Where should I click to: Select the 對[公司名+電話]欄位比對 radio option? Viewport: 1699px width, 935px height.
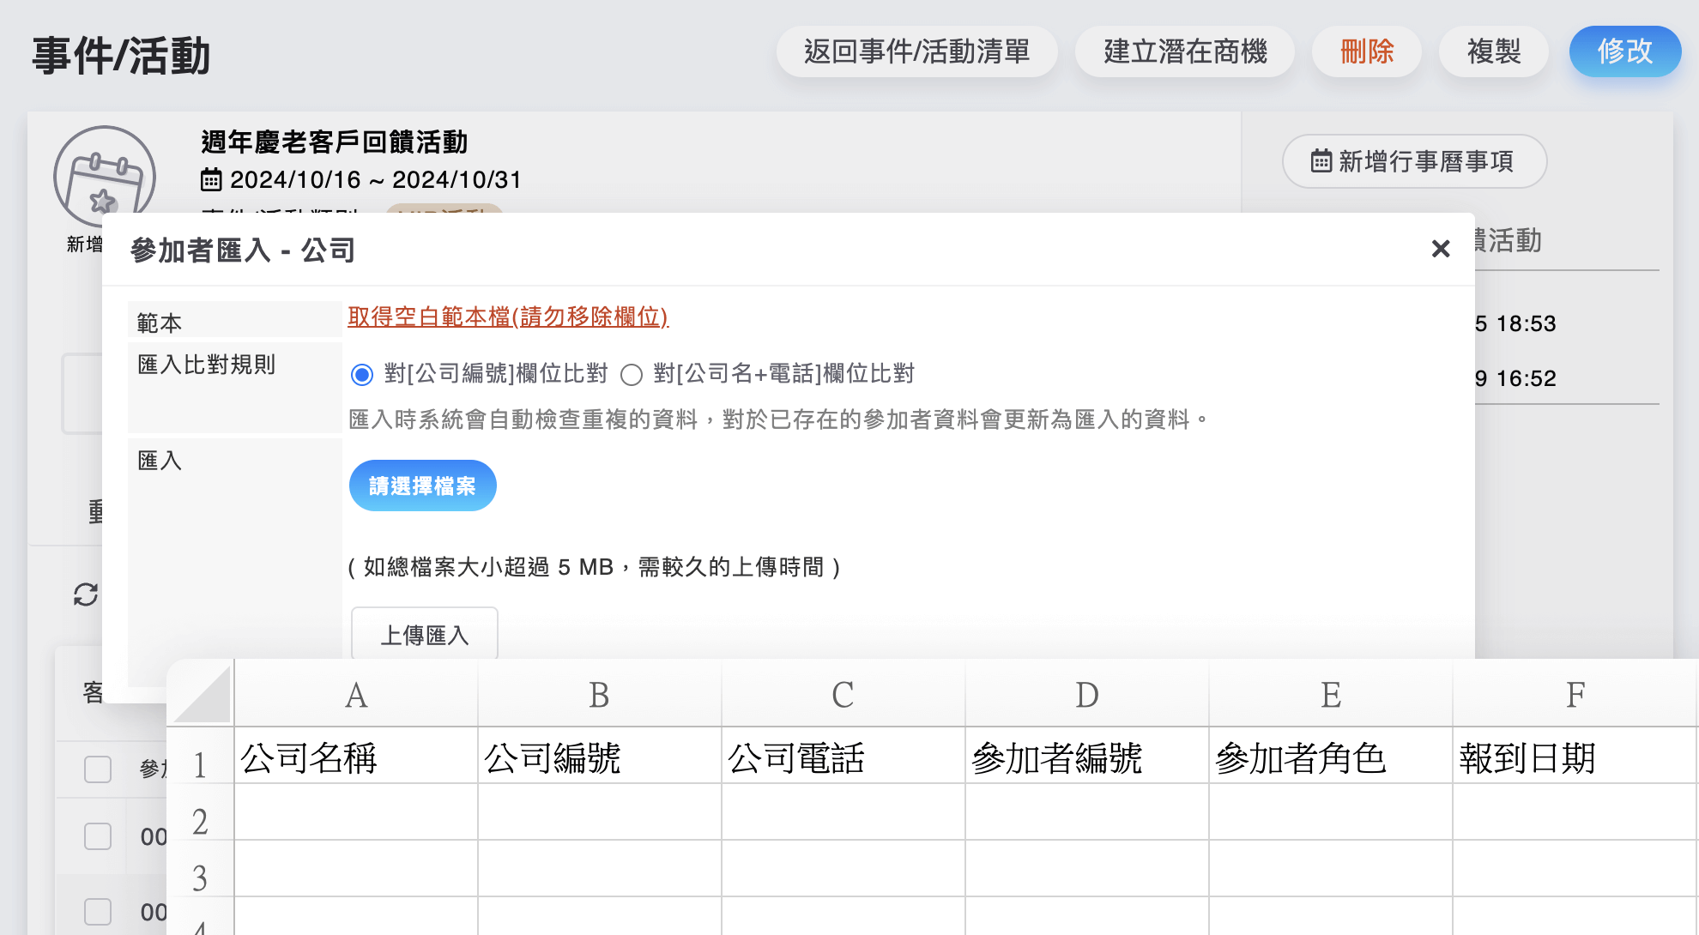click(x=632, y=375)
